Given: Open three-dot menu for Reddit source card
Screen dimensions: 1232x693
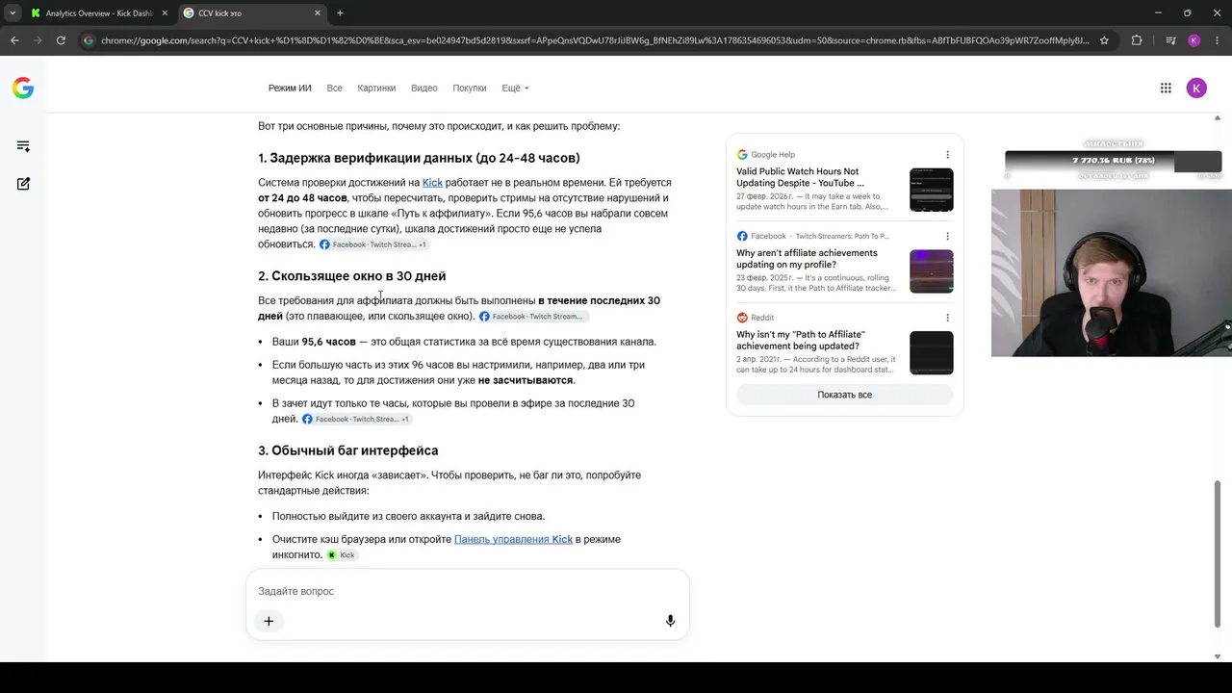Looking at the screenshot, I should (x=947, y=318).
